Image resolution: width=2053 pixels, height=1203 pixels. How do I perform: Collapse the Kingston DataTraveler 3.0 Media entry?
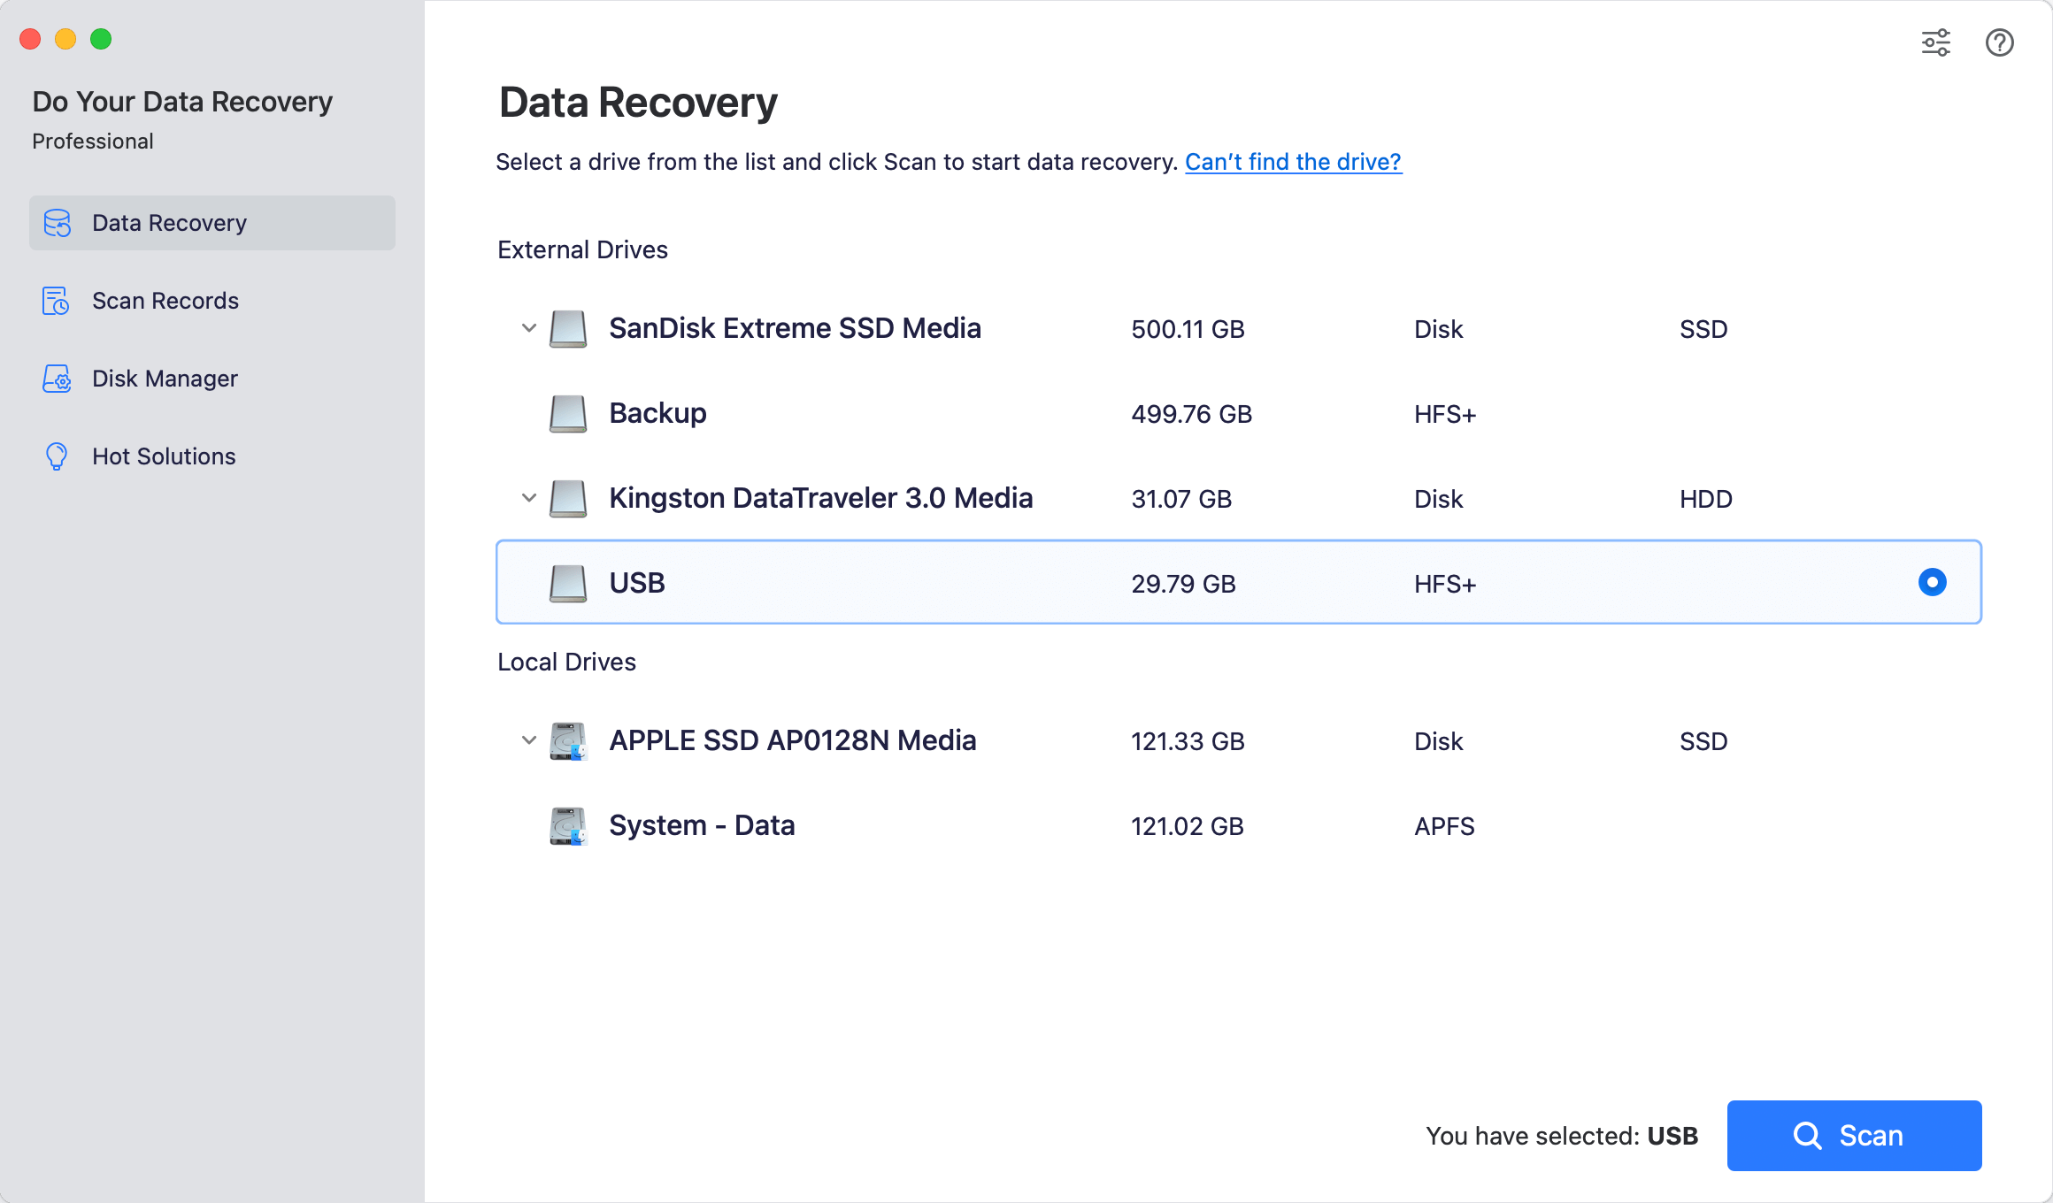click(x=528, y=498)
